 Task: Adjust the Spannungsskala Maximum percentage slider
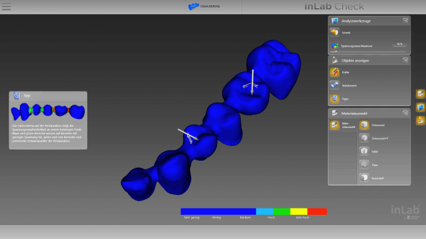click(399, 44)
